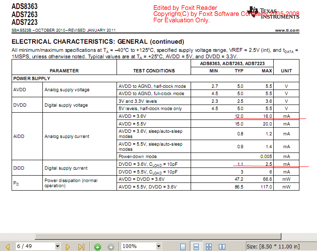317x251 pixels.
Task: Select continuous page layout
Action: [196, 247]
